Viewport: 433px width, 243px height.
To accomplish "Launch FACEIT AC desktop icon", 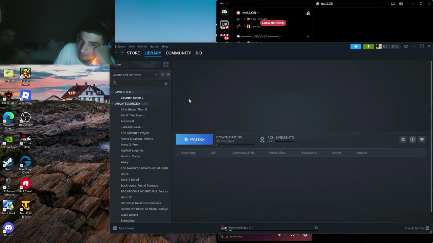I will (x=8, y=98).
